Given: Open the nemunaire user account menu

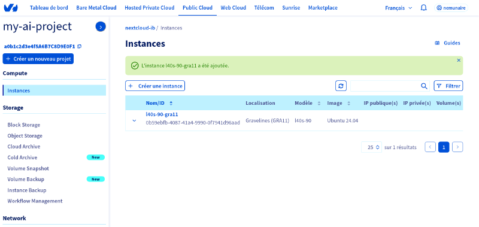Looking at the screenshot, I should [x=451, y=8].
